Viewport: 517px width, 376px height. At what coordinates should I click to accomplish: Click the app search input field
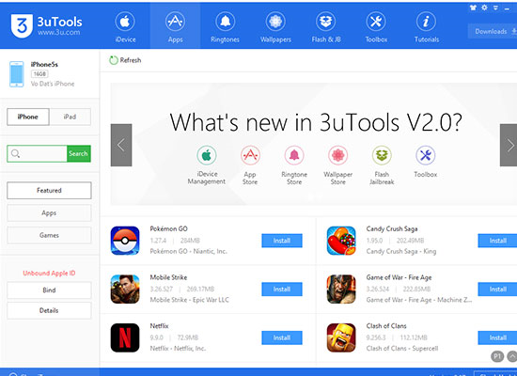37,154
